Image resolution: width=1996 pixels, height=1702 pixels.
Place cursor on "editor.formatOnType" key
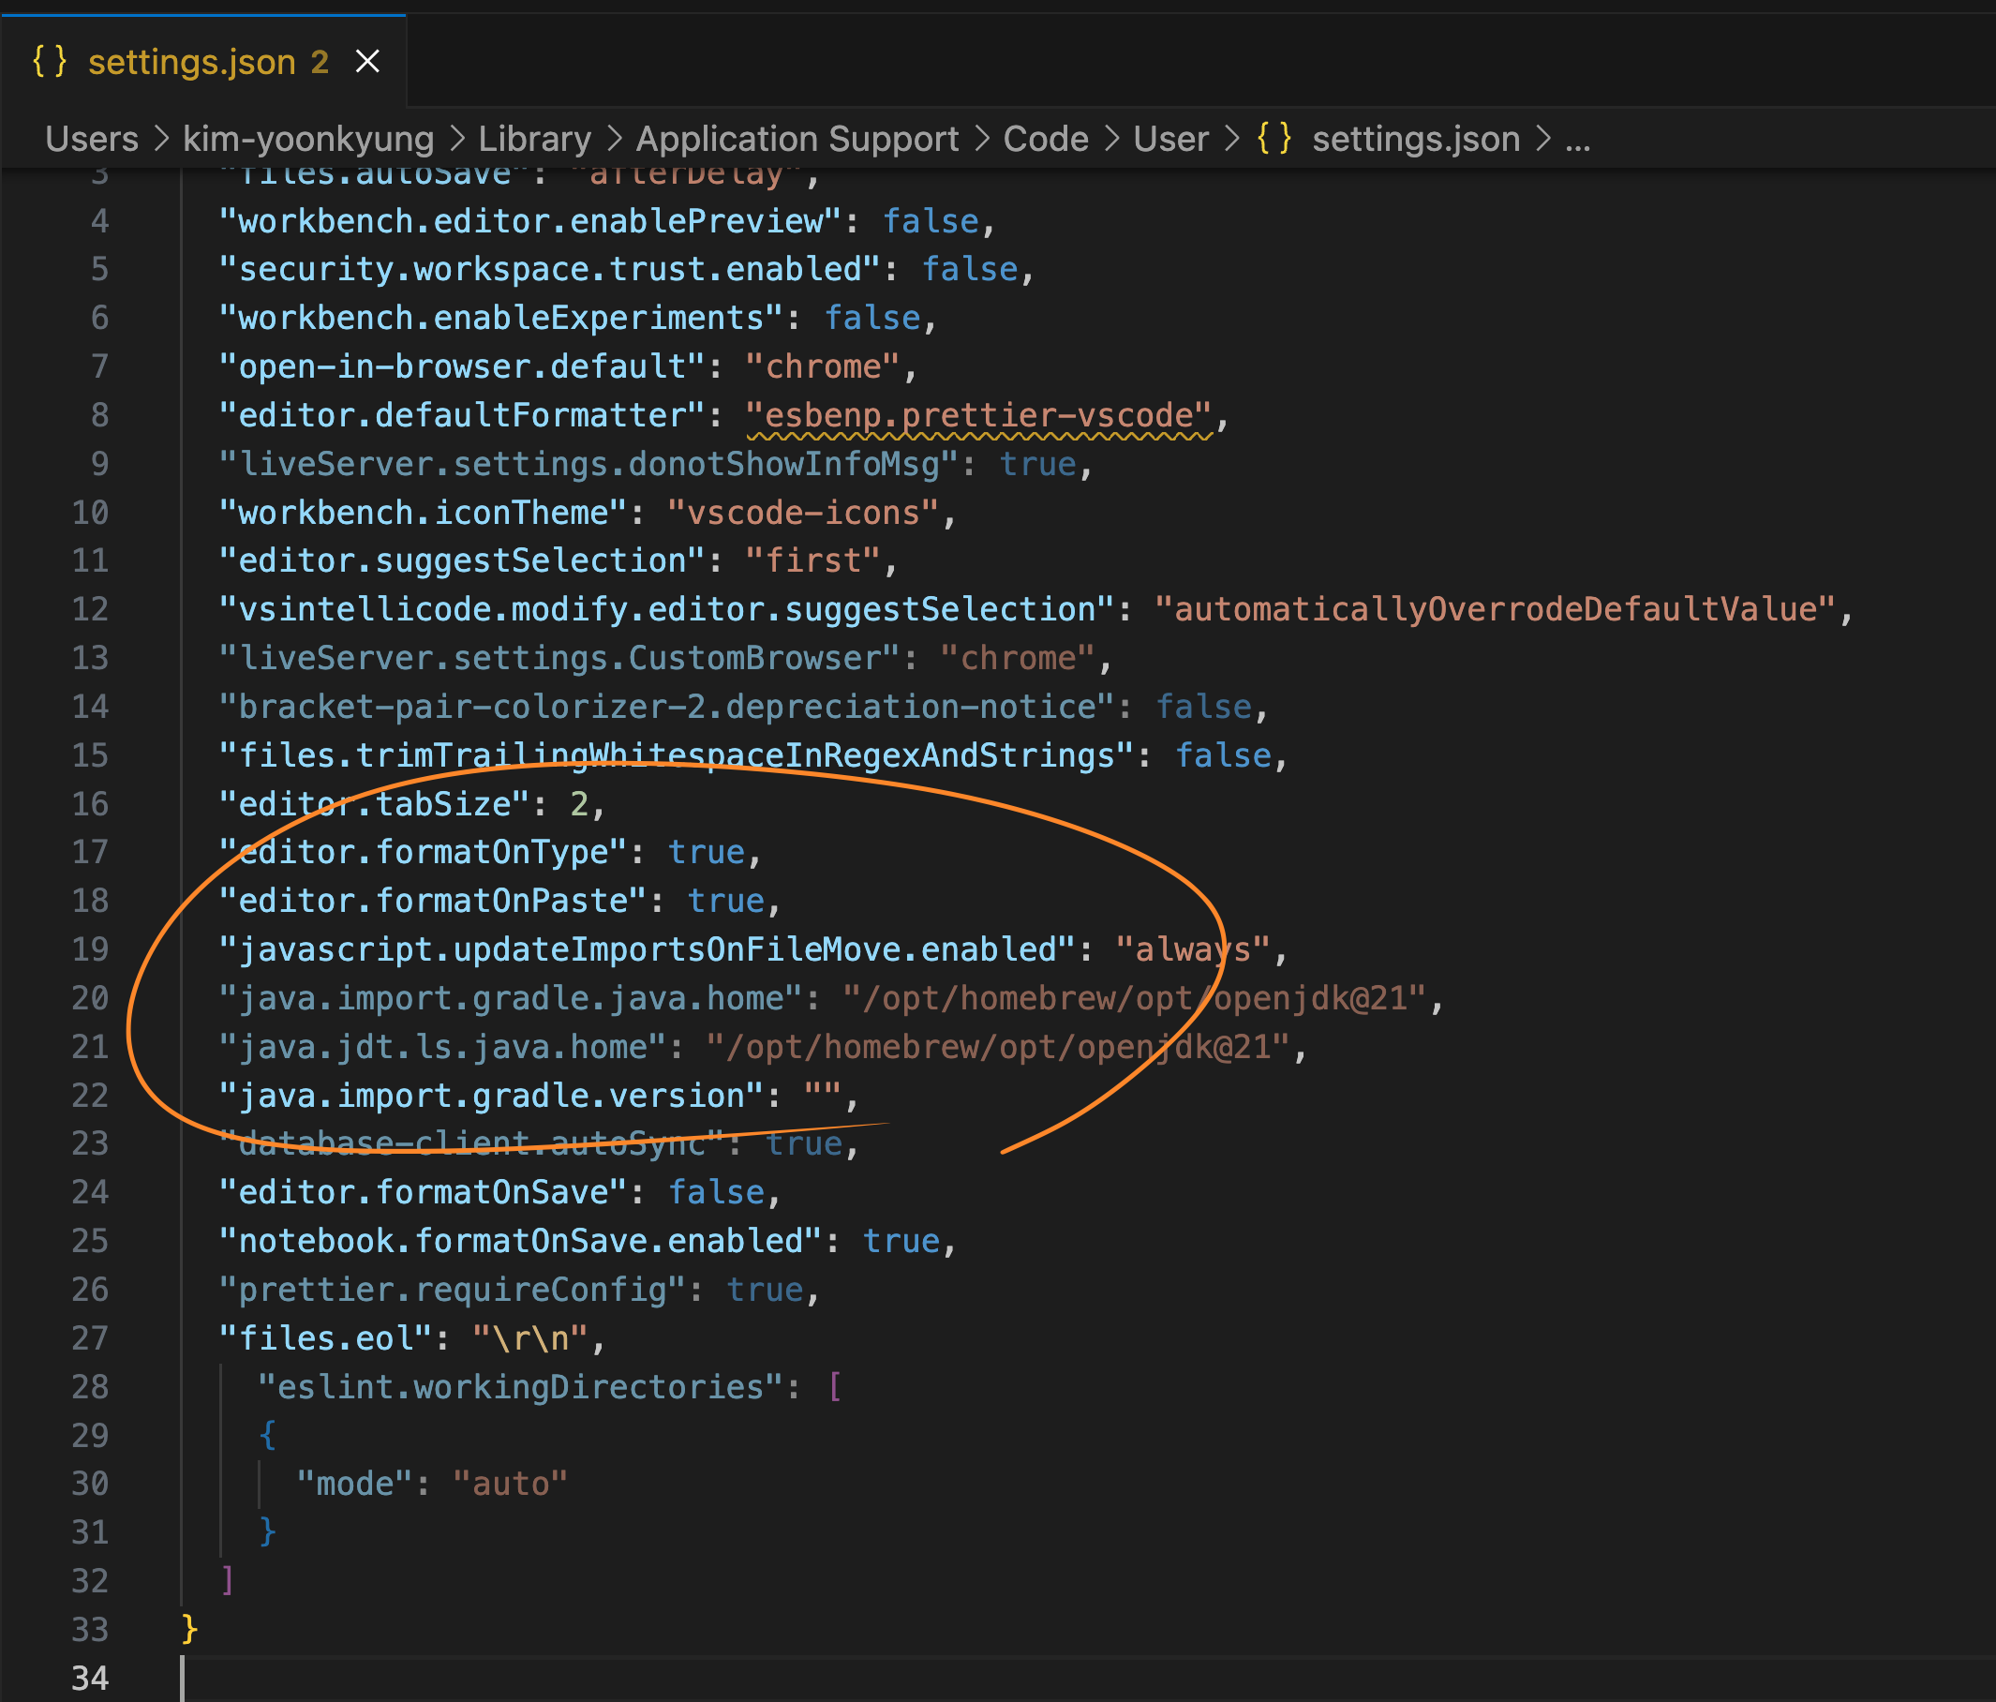pyautogui.click(x=424, y=853)
